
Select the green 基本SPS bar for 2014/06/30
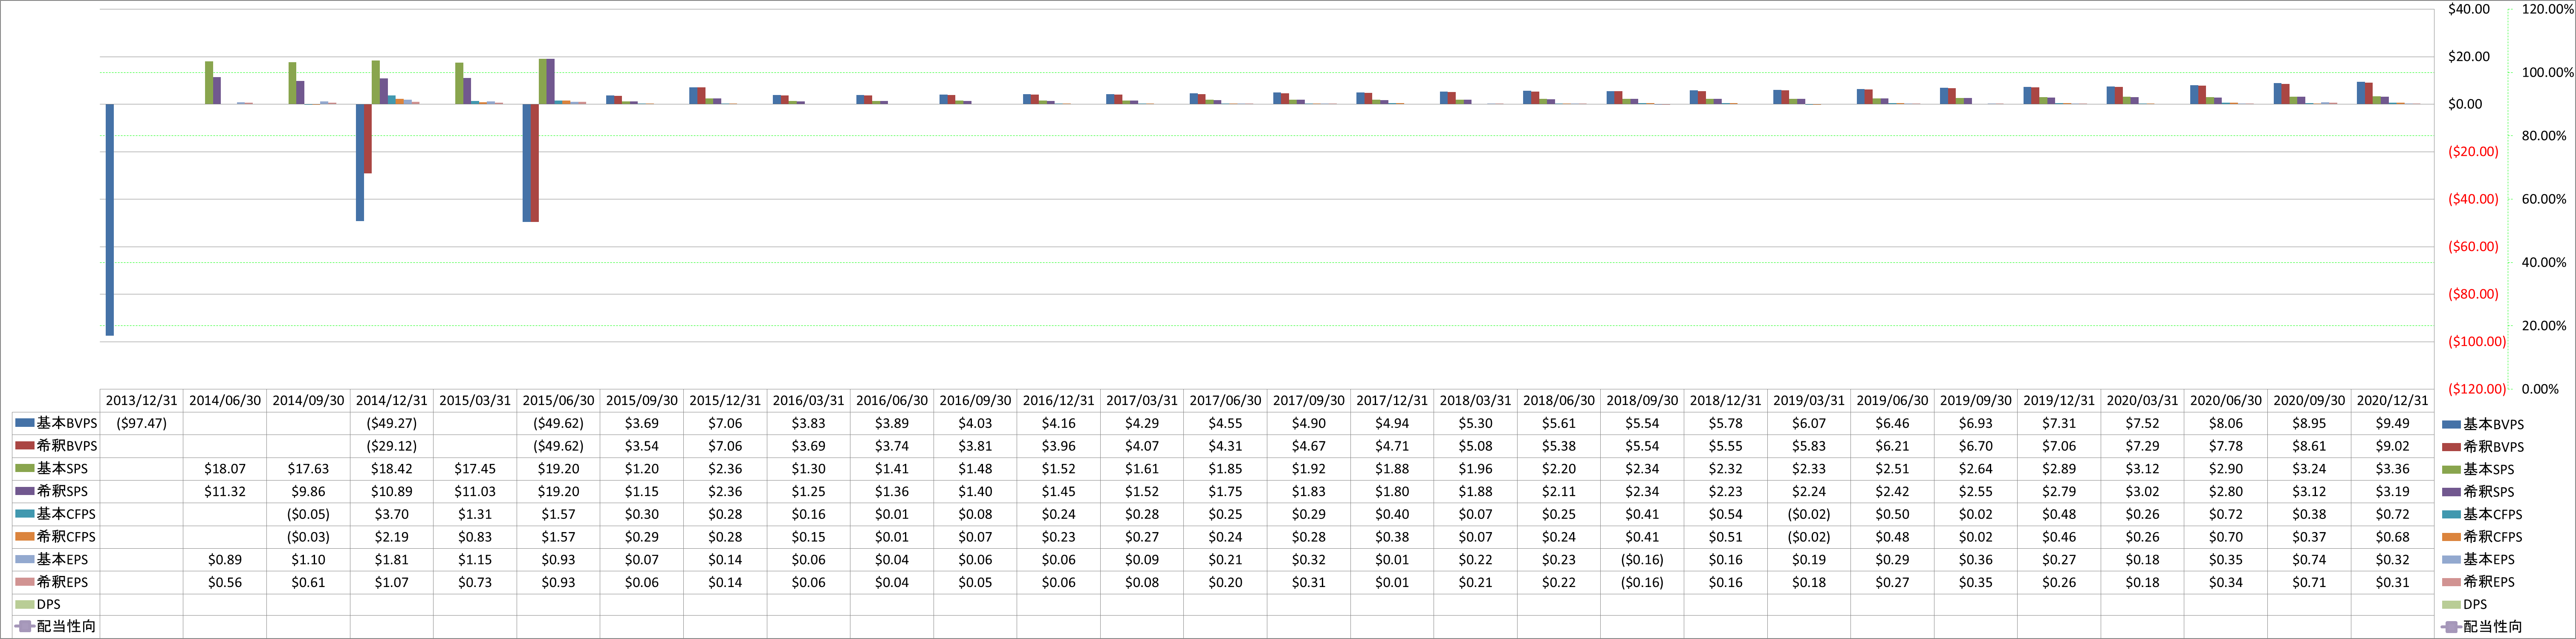click(209, 83)
